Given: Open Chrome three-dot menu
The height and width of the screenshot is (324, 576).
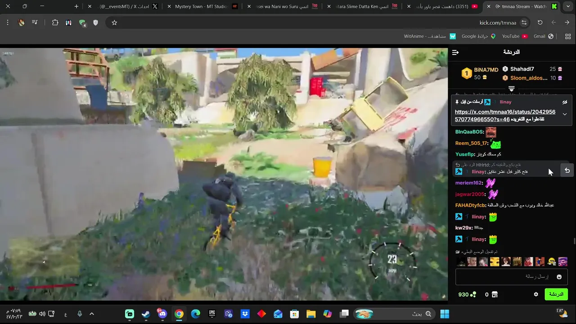Looking at the screenshot, I should tap(8, 22).
